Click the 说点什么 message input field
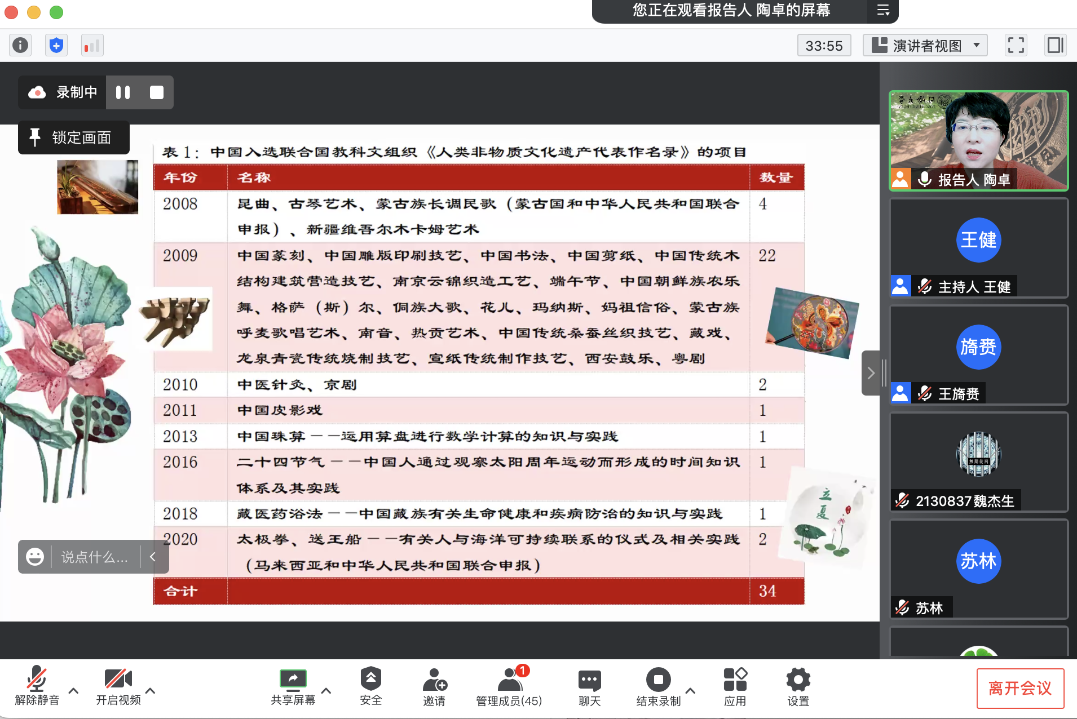 (x=95, y=557)
